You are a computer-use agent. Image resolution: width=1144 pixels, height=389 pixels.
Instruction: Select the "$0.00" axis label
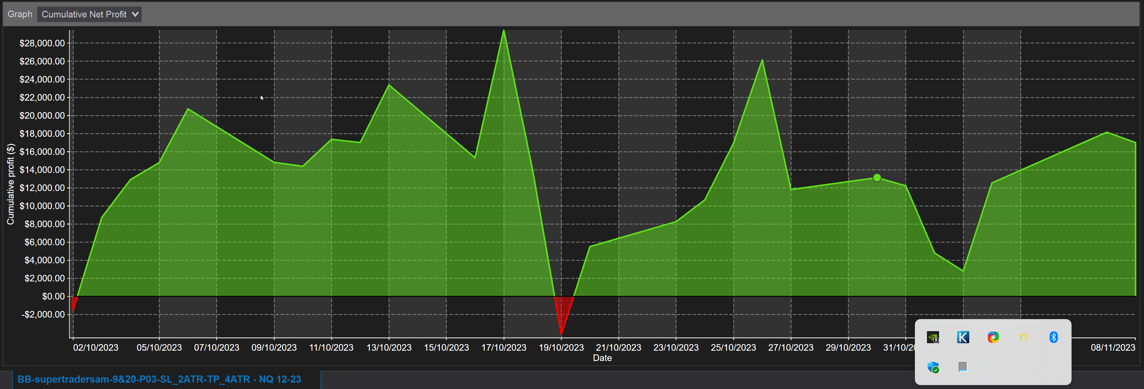[x=53, y=296]
